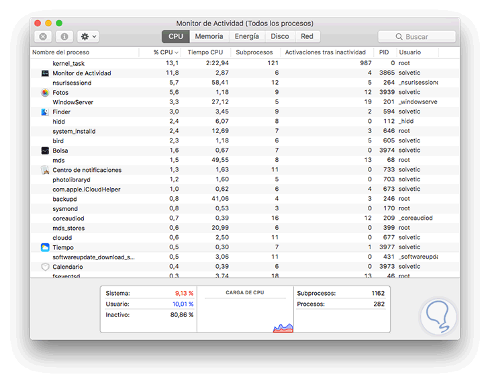Switch to the Memoria tab
This screenshot has height=383, width=490.
click(209, 36)
